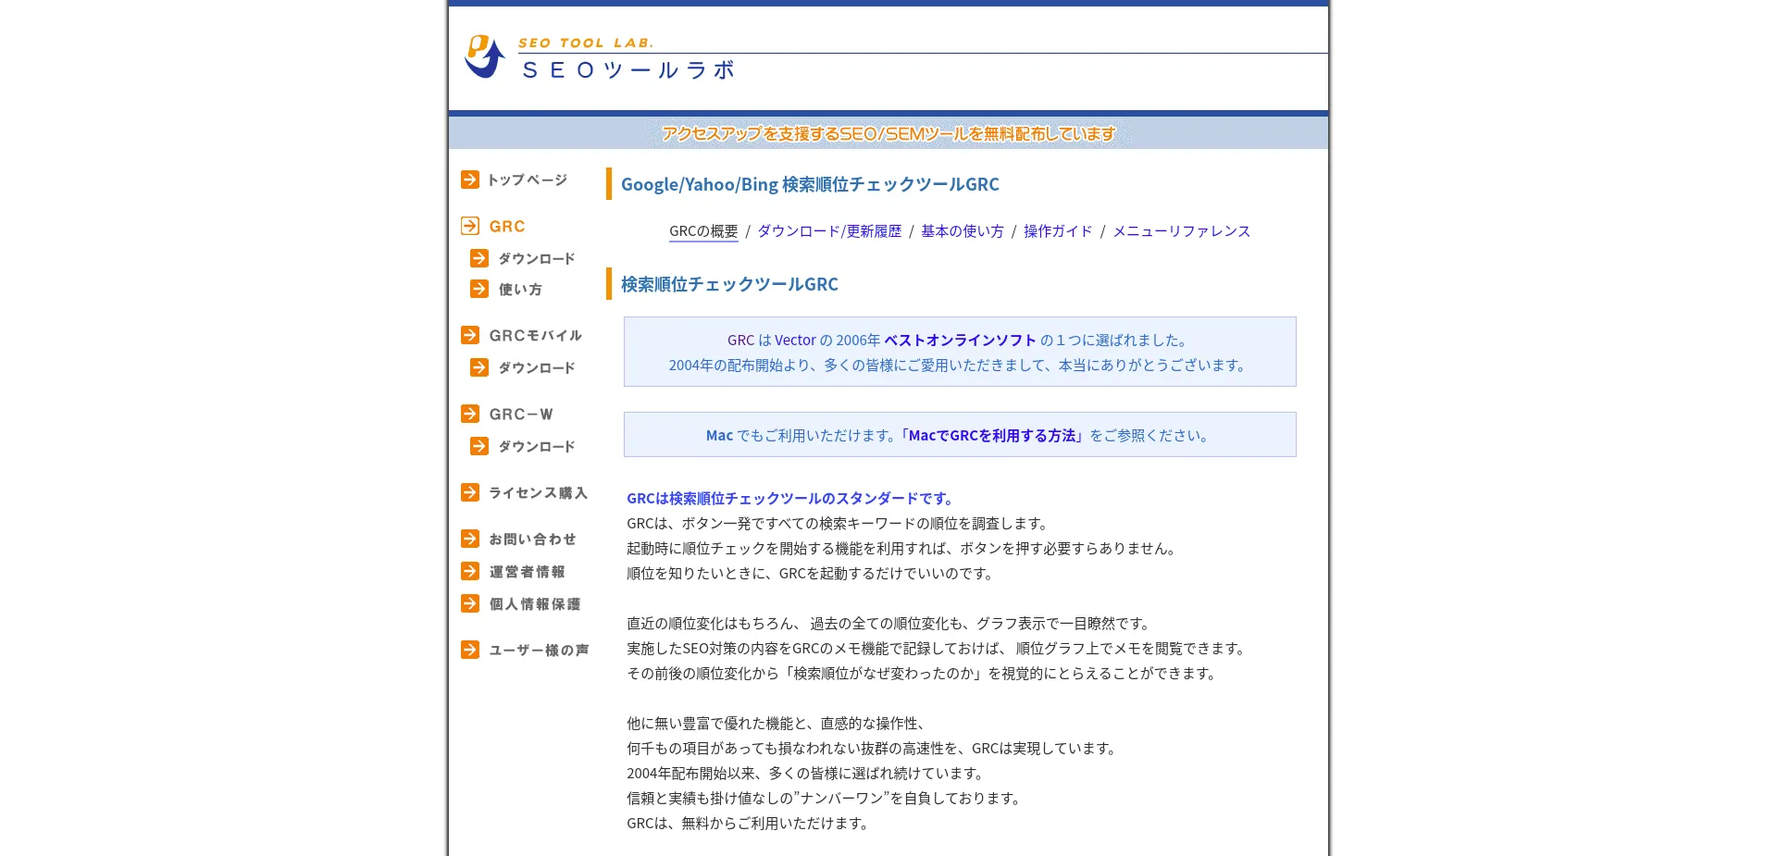Open 使い方 under GRC in sidebar
1777x856 pixels.
pyautogui.click(x=520, y=289)
